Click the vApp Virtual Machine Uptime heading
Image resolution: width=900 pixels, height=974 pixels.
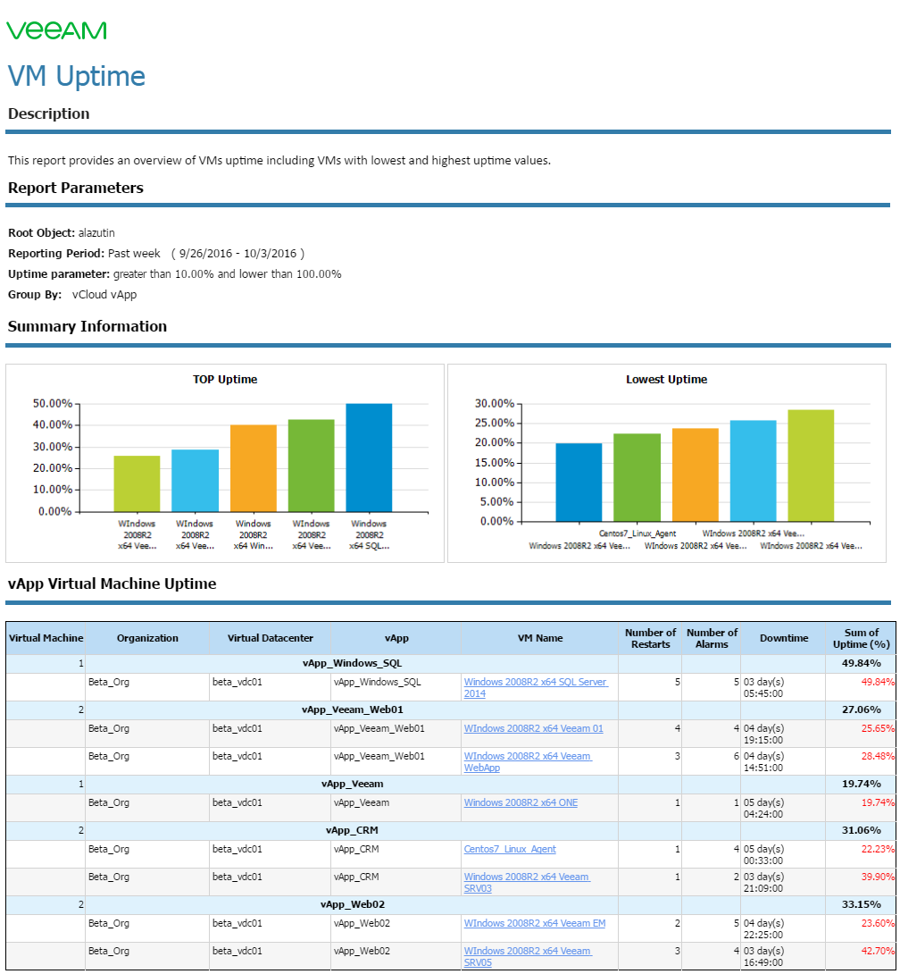point(112,584)
